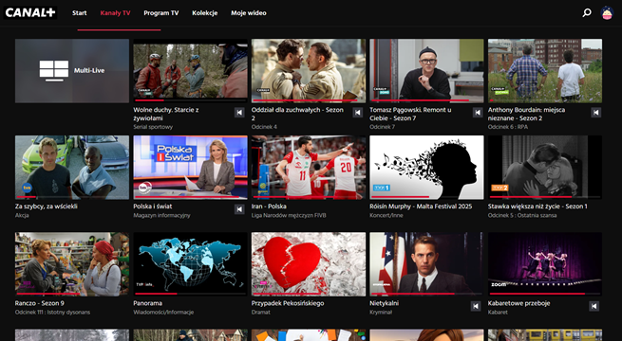Click 'Odcinek 5 : Ostatnia szansa' text
The height and width of the screenshot is (341, 622).
[522, 216]
